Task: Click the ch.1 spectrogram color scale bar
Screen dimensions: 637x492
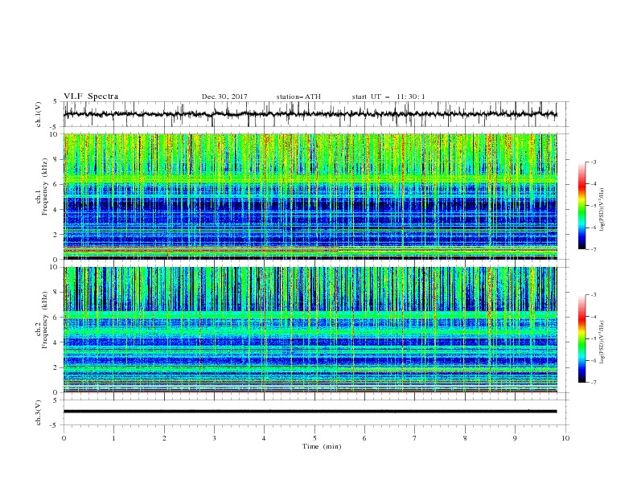Action: coord(582,206)
